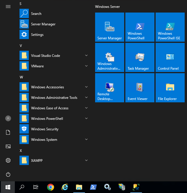Open the Pictures sidebar icon

(8, 146)
